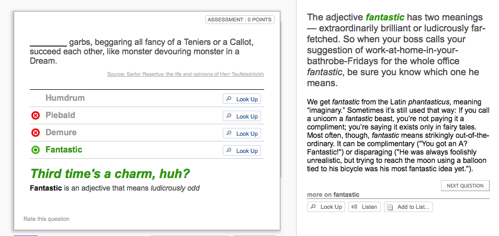
Task: Click the Look Up magnifier beside Fantastic
Action: [229, 150]
